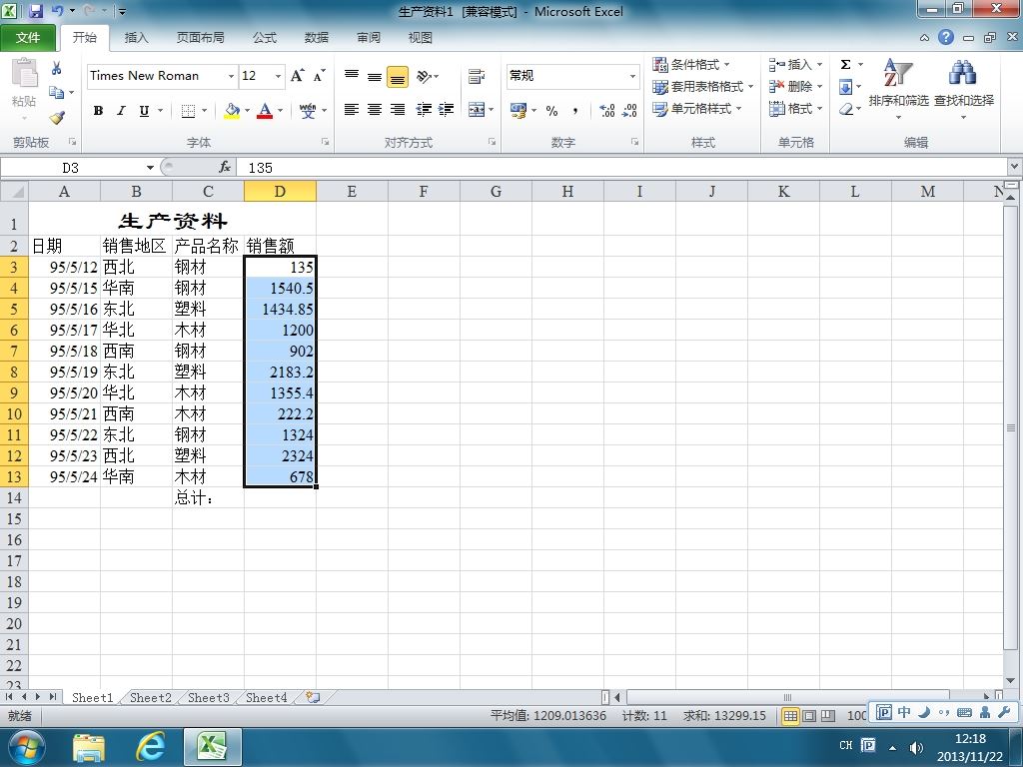
Task: Switch to the 数据 ribbon tab
Action: pyautogui.click(x=317, y=38)
